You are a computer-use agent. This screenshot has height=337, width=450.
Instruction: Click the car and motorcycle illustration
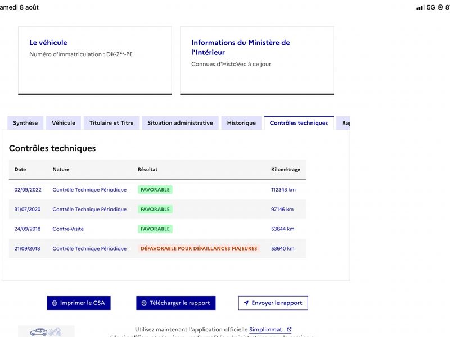tap(46, 331)
